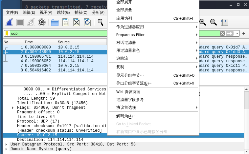
Task: Click the details pane scrollbar up arrow
Action: pos(246,89)
